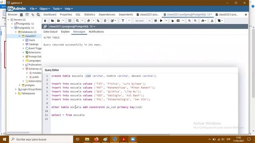
Task: Click the Delete trash can icon
Action: click(105, 21)
